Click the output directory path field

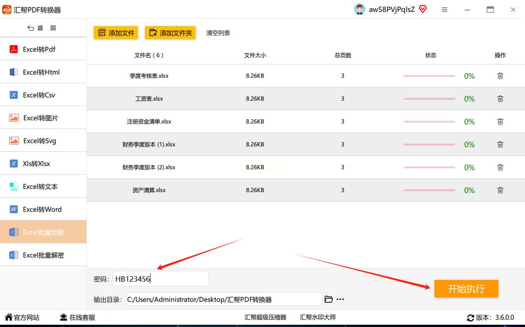pos(224,299)
